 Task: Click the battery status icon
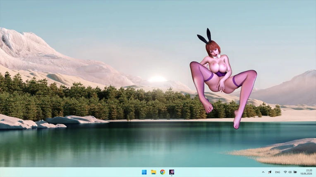click(295, 172)
